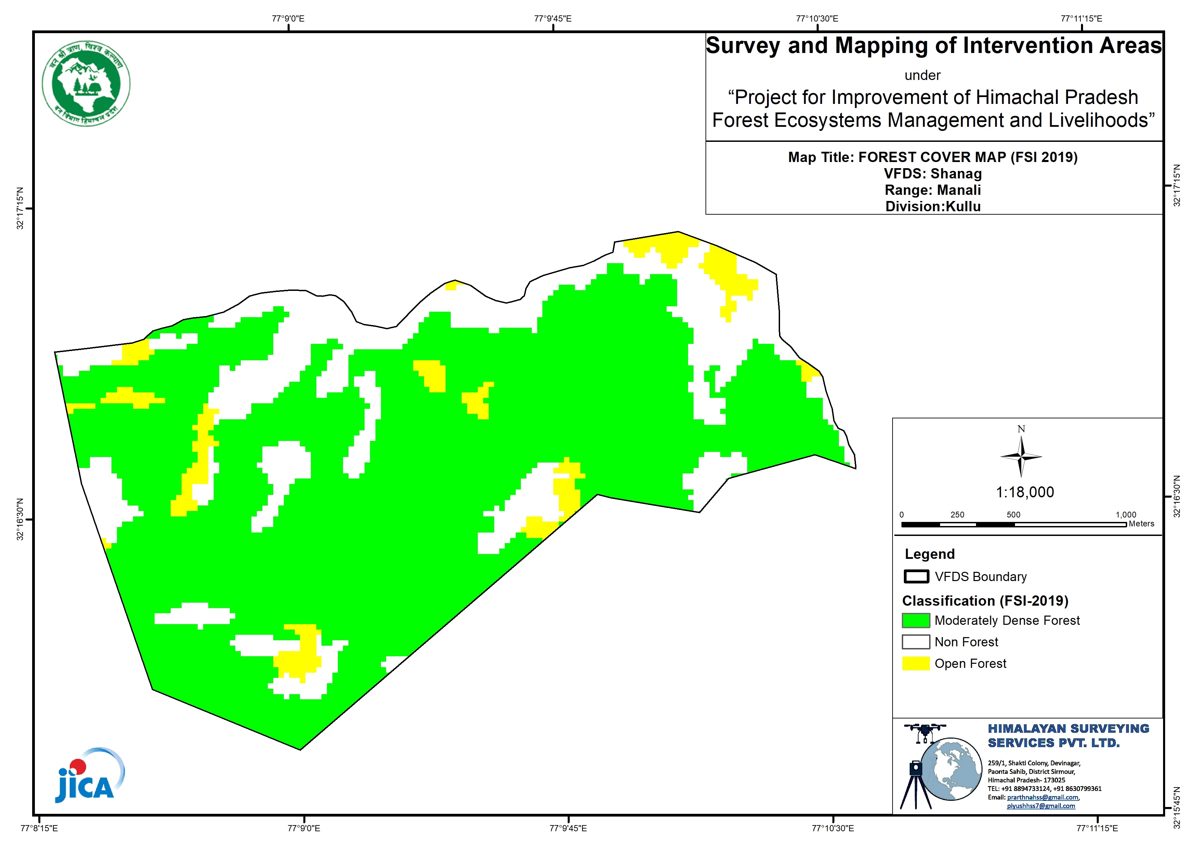Click the left 32°16'30"N latitude label
The image size is (1200, 848).
point(20,519)
